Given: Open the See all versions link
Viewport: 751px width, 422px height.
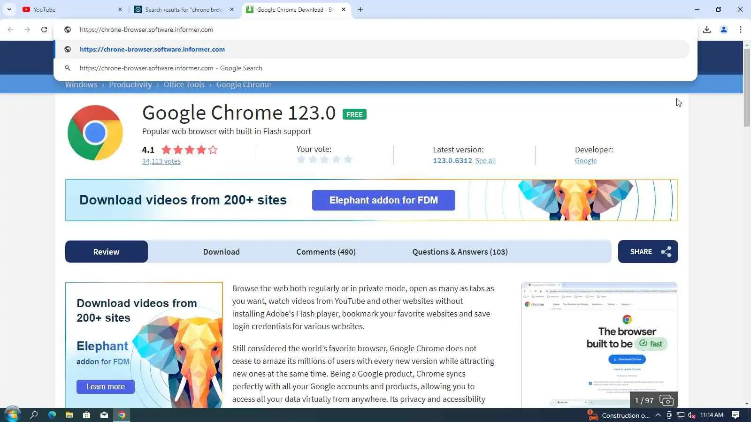Looking at the screenshot, I should click(x=485, y=161).
